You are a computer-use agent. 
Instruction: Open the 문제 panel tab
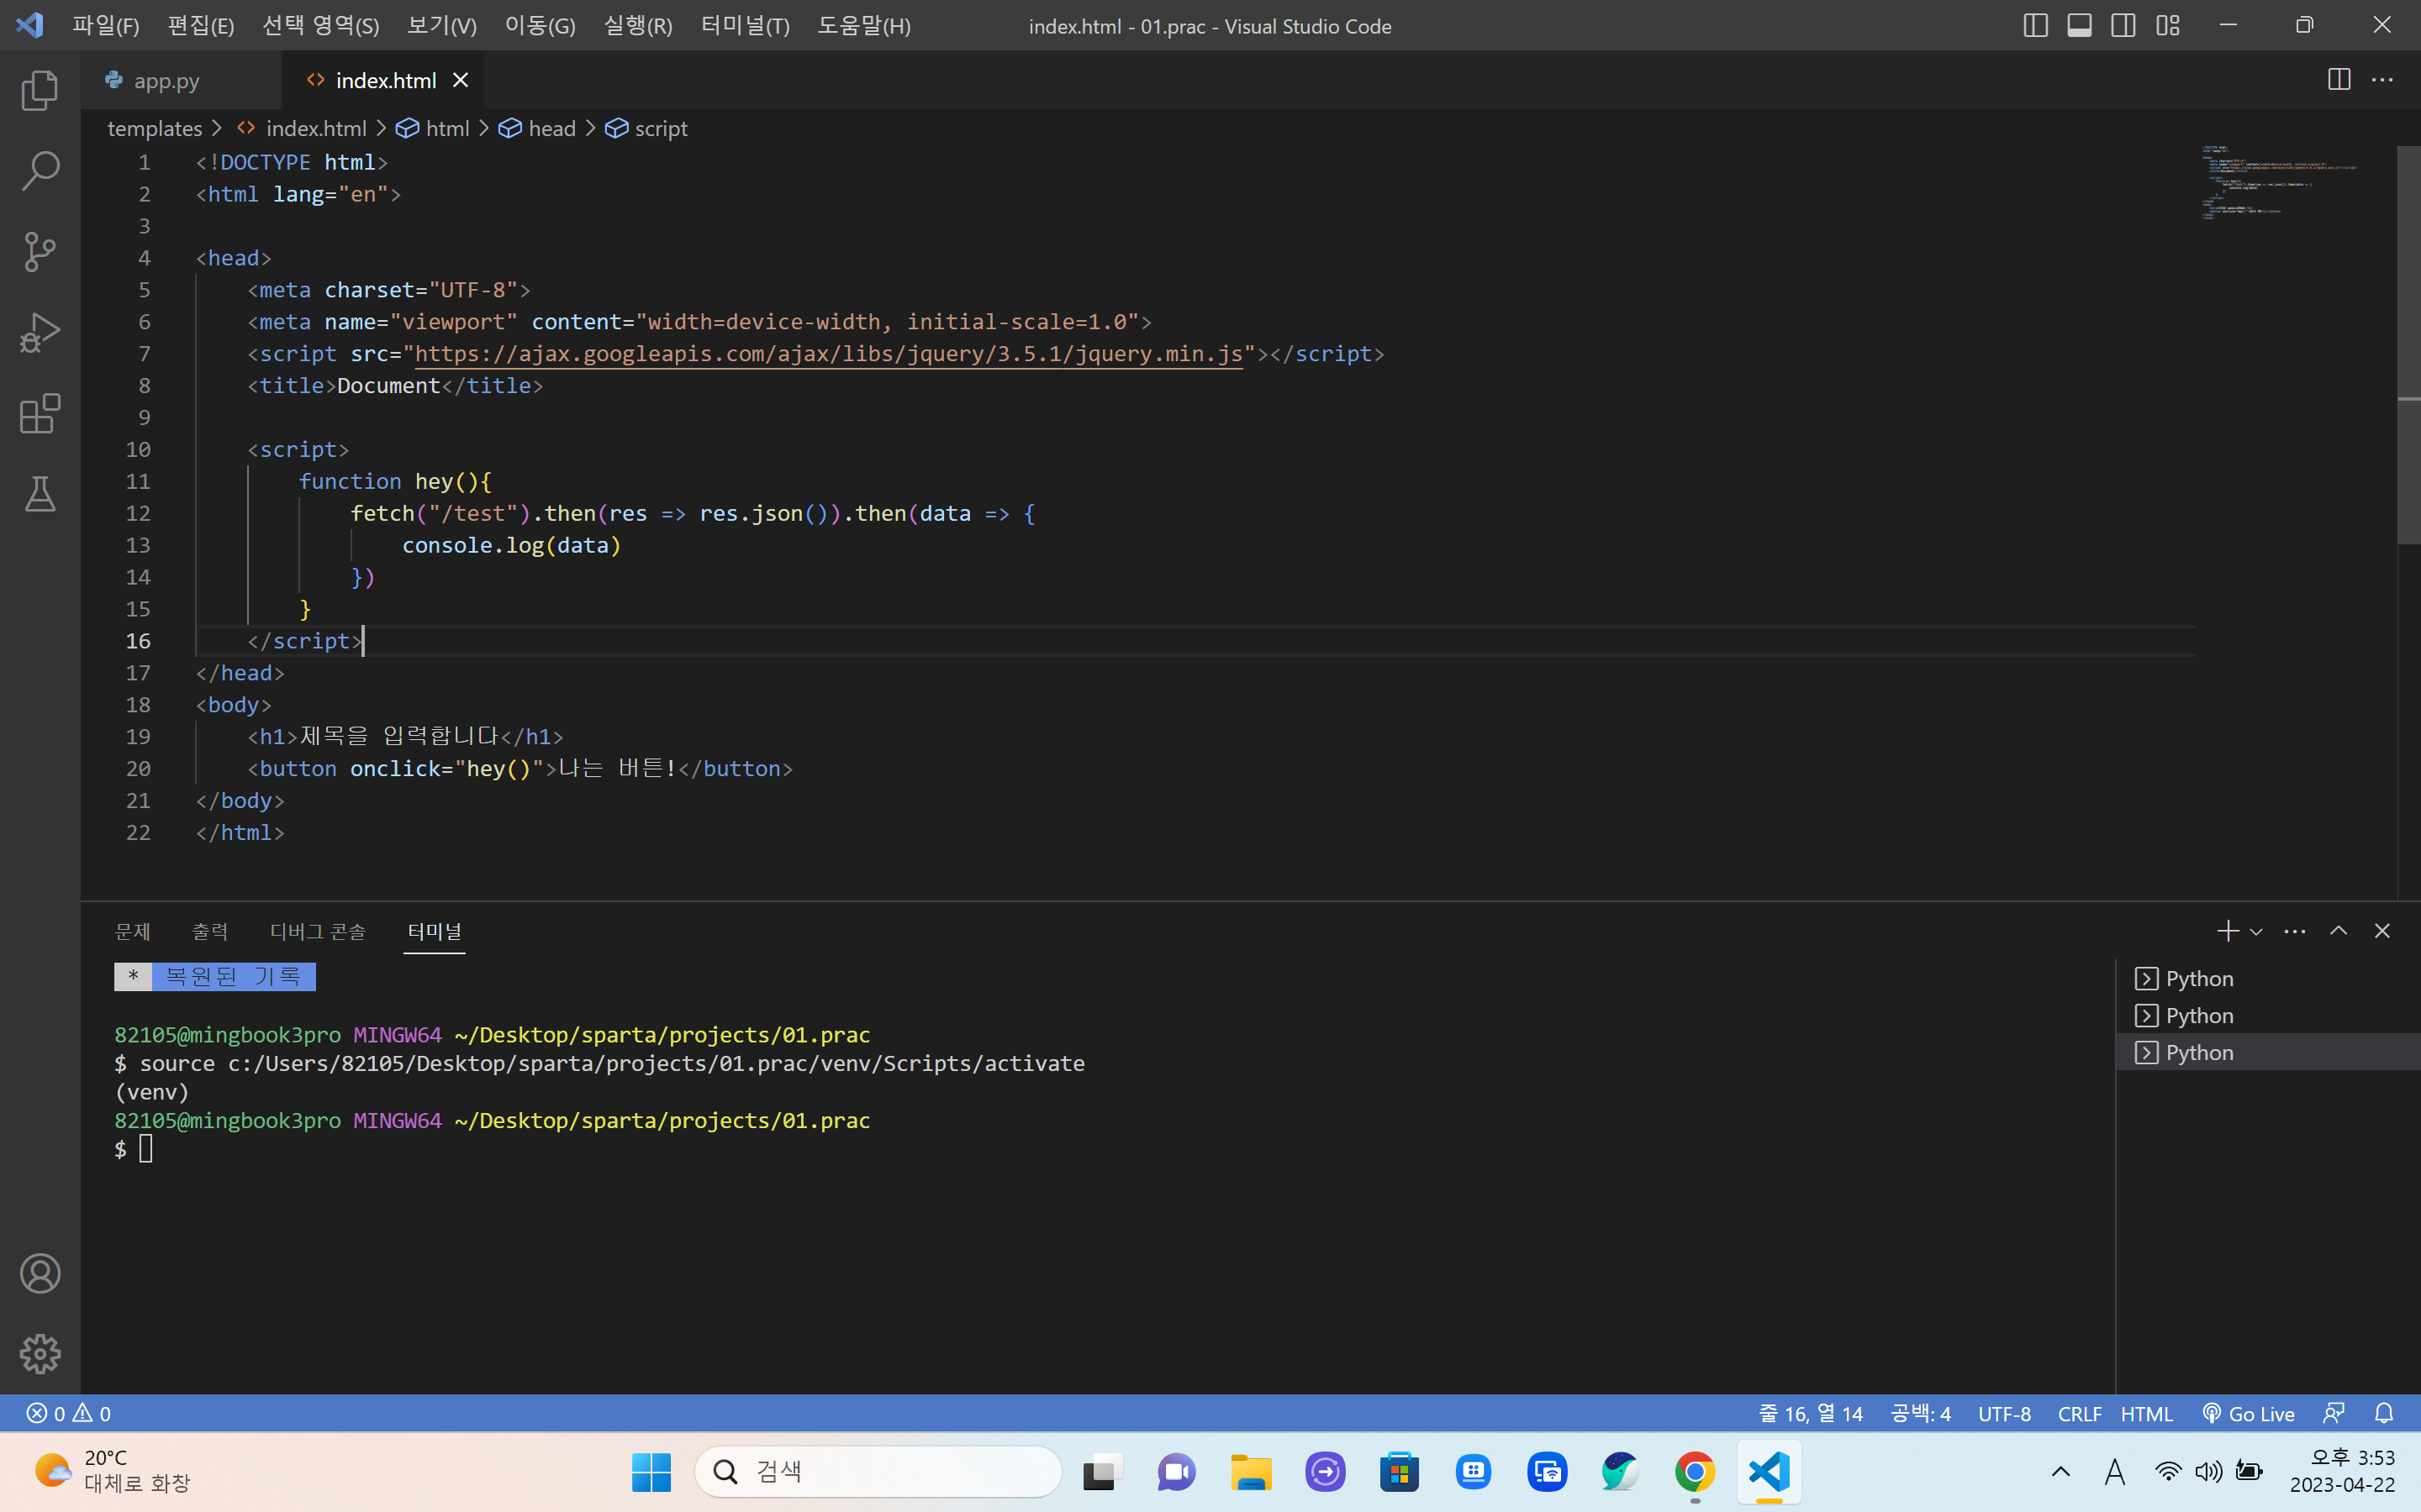point(132,931)
